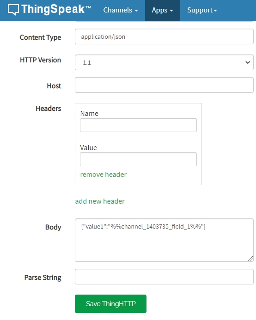
Task: Click the caret arrow beside Support
Action: 215,11
